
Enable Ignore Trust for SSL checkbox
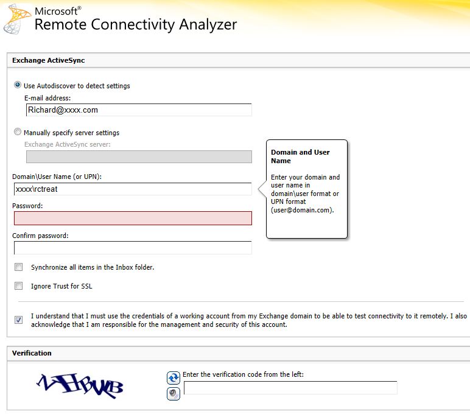(19, 286)
